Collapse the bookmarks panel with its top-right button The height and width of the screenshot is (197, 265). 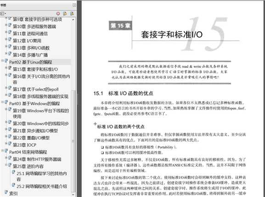click(x=74, y=5)
